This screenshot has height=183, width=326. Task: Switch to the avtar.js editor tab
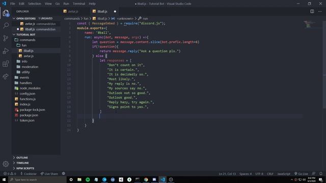coord(75,11)
